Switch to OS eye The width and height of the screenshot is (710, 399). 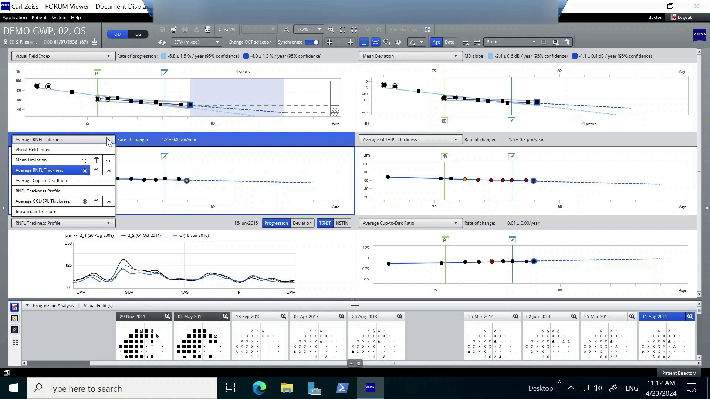point(138,34)
